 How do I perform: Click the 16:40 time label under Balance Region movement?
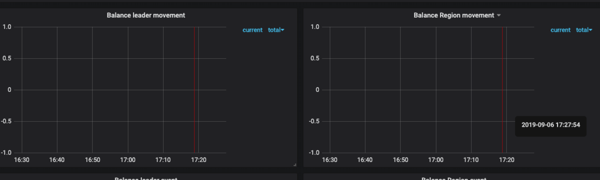(x=365, y=160)
